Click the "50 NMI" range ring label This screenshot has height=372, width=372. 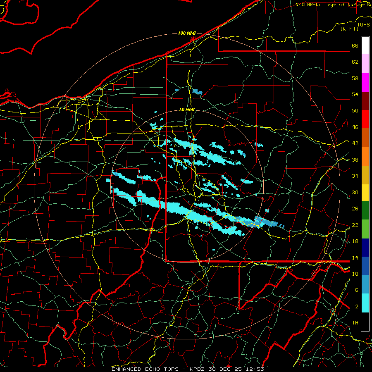187,110
